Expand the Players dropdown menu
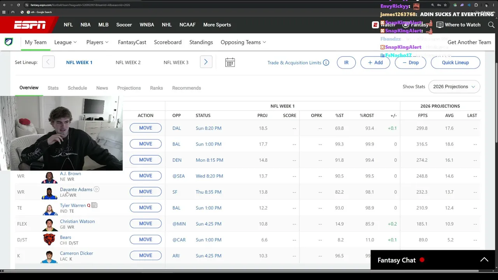Image resolution: width=498 pixels, height=280 pixels. point(97,42)
